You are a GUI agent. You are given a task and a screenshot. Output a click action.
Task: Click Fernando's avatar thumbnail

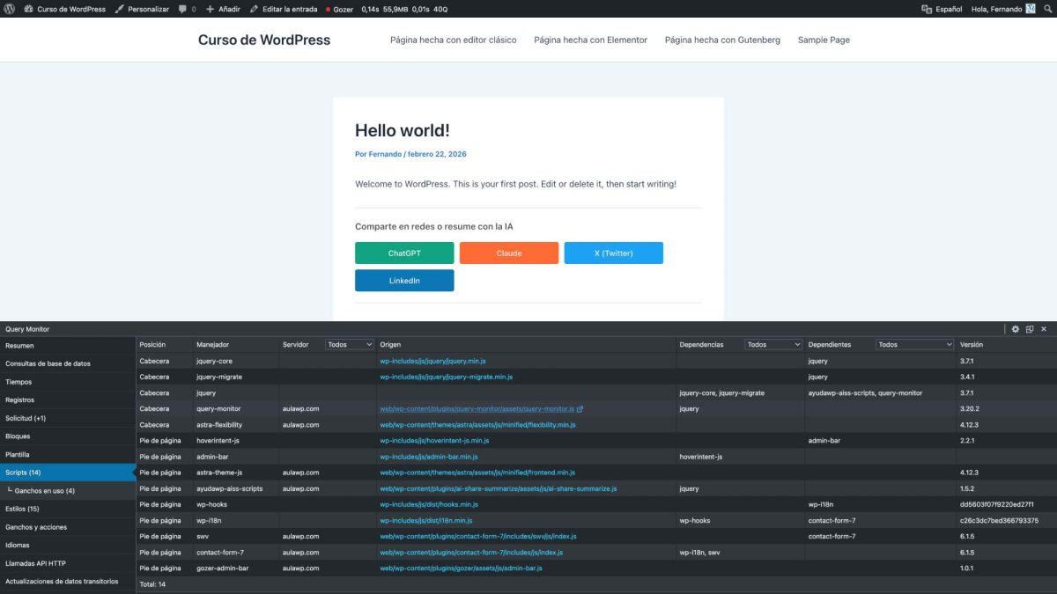tap(1031, 9)
